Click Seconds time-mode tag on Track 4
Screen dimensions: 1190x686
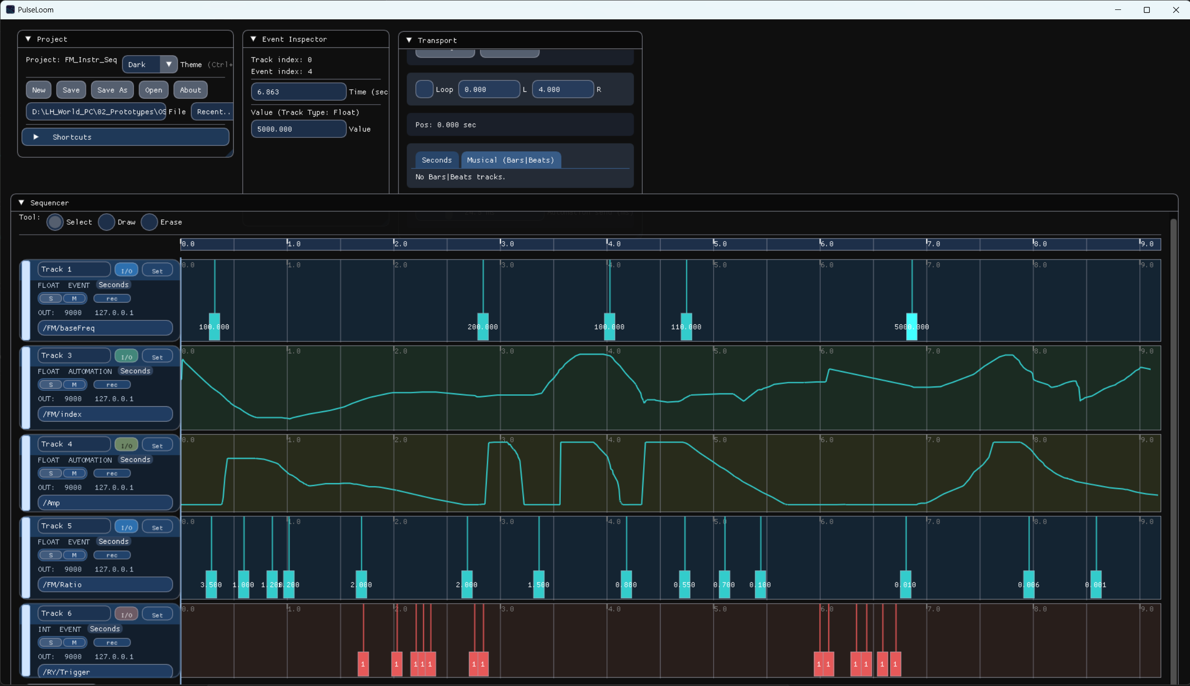click(135, 460)
